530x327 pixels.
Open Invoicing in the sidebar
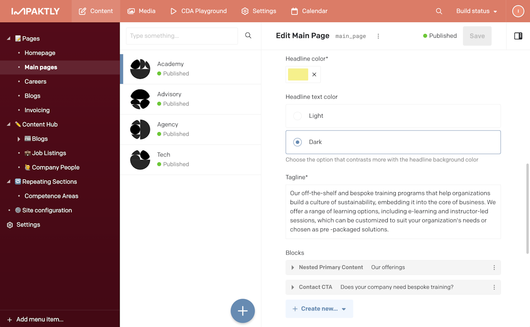[x=37, y=110]
